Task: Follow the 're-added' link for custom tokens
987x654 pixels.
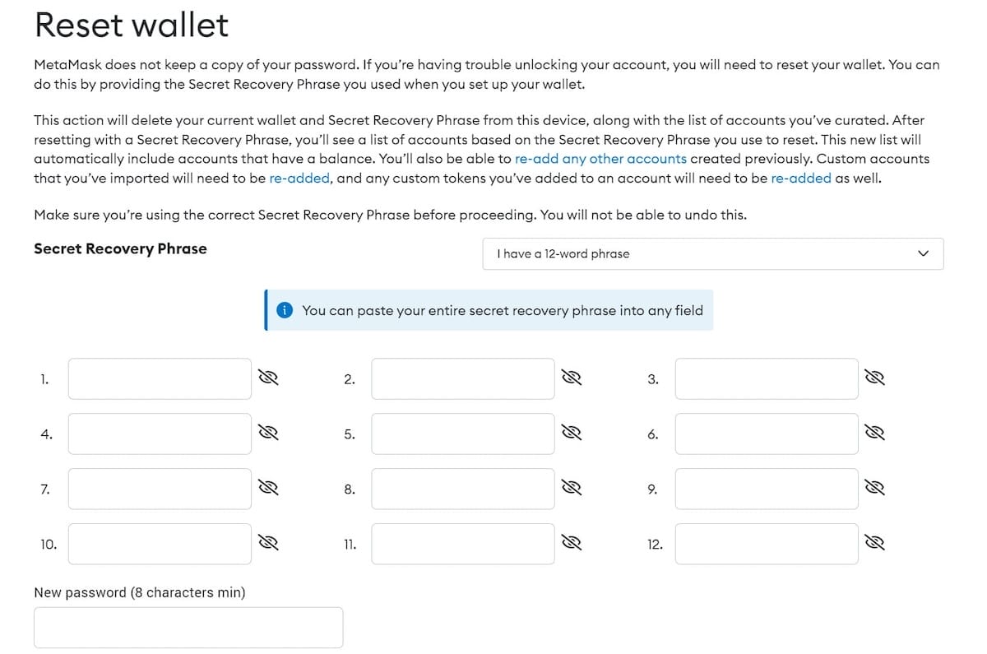Action: point(800,178)
